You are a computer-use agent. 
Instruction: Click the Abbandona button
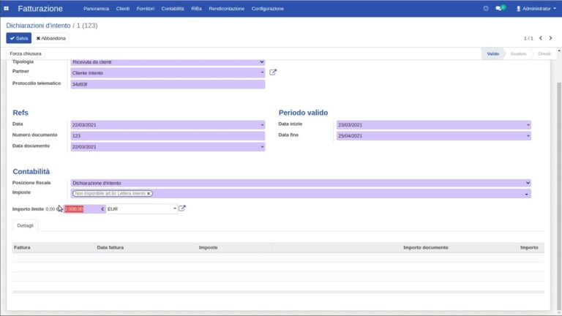51,38
